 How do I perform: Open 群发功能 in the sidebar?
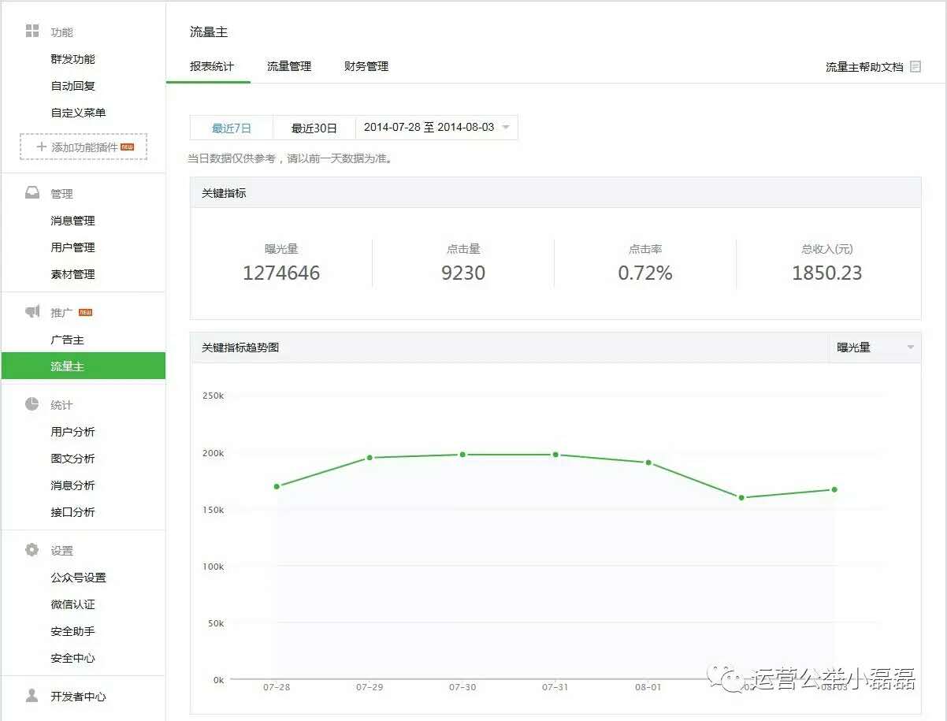tap(72, 59)
